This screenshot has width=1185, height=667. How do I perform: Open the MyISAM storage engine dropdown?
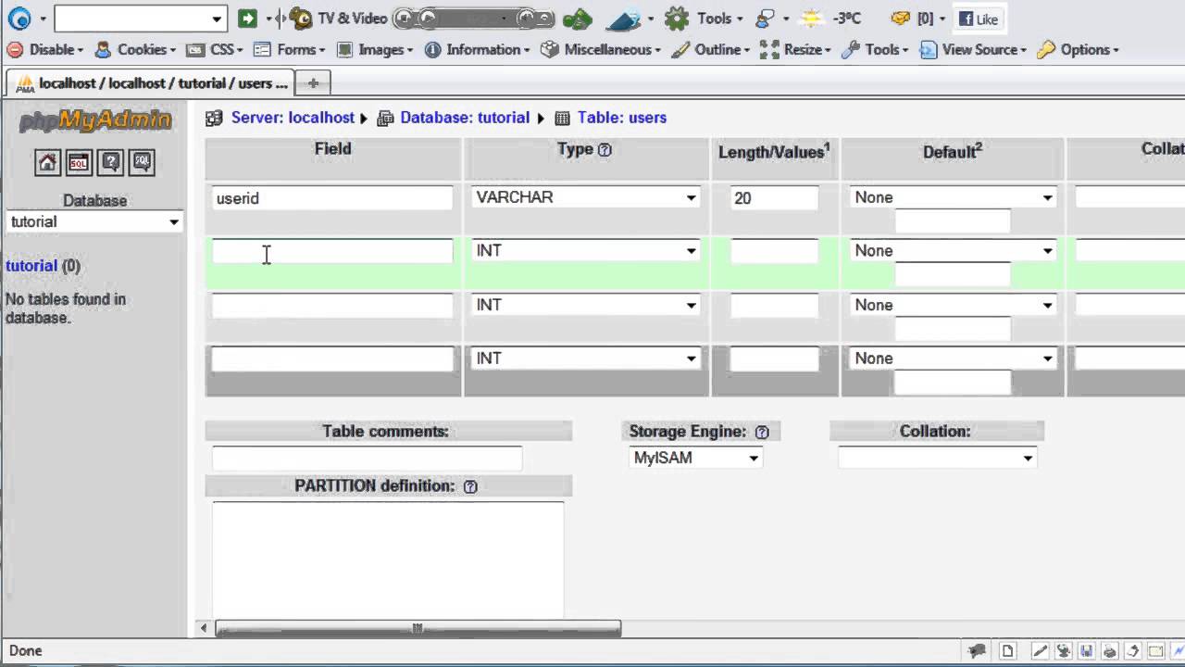click(695, 458)
